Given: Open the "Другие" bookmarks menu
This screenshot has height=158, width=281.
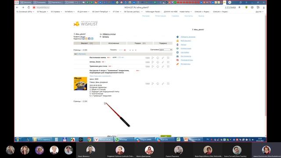Looking at the screenshot, I should pyautogui.click(x=259, y=12).
